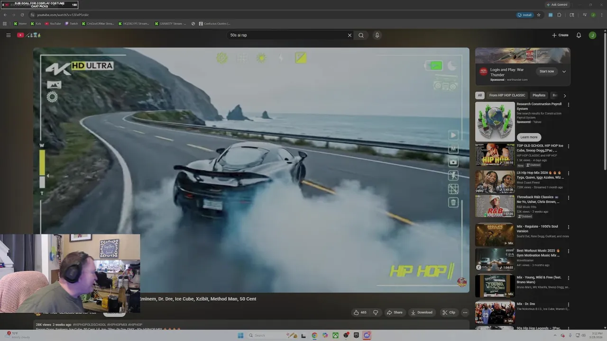Select the Playlists filter chip
This screenshot has width=607, height=341.
point(539,95)
